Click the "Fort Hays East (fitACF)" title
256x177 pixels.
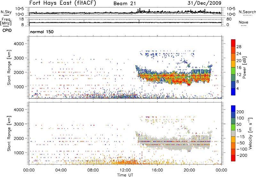pyautogui.click(x=63, y=3)
